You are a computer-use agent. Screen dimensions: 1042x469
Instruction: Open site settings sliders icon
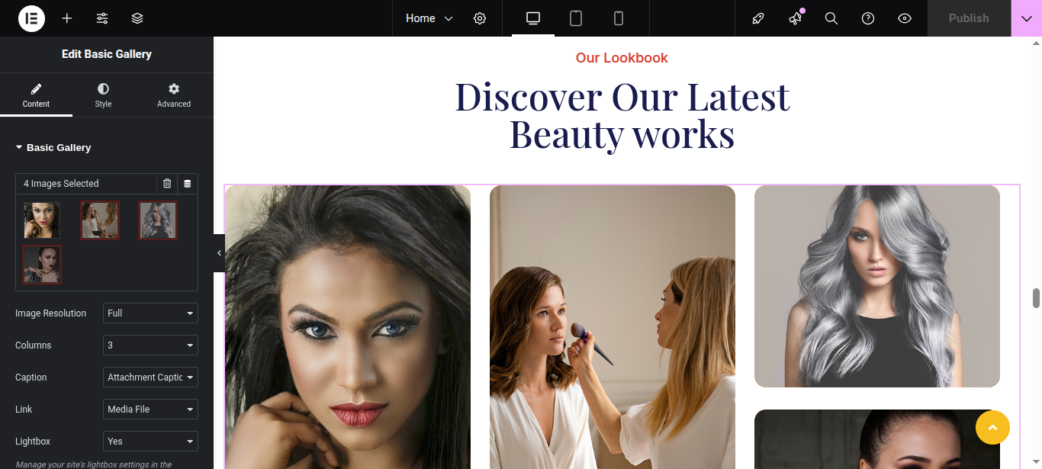(x=102, y=18)
